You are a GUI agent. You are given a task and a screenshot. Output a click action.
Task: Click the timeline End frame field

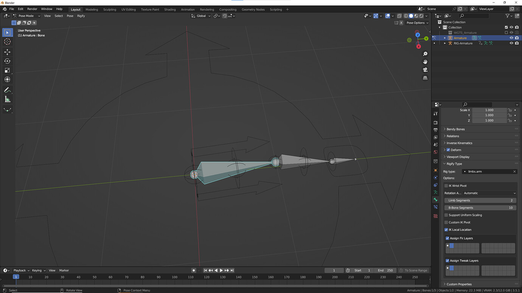385,270
